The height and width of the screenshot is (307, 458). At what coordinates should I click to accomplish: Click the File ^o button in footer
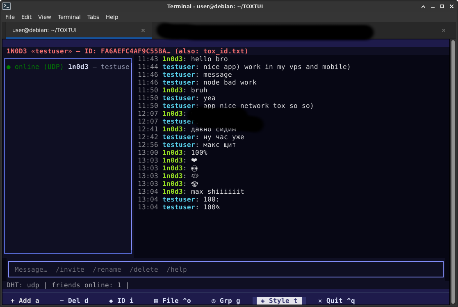[173, 300]
